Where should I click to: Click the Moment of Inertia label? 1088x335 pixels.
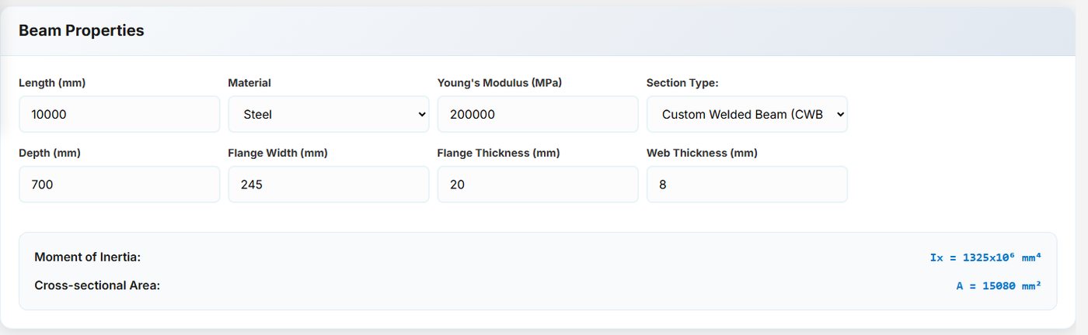[x=88, y=257]
